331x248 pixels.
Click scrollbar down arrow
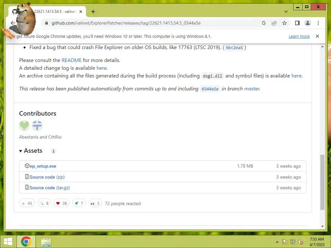point(322,226)
